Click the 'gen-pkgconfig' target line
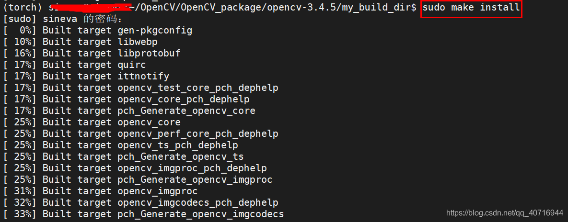 [97, 30]
